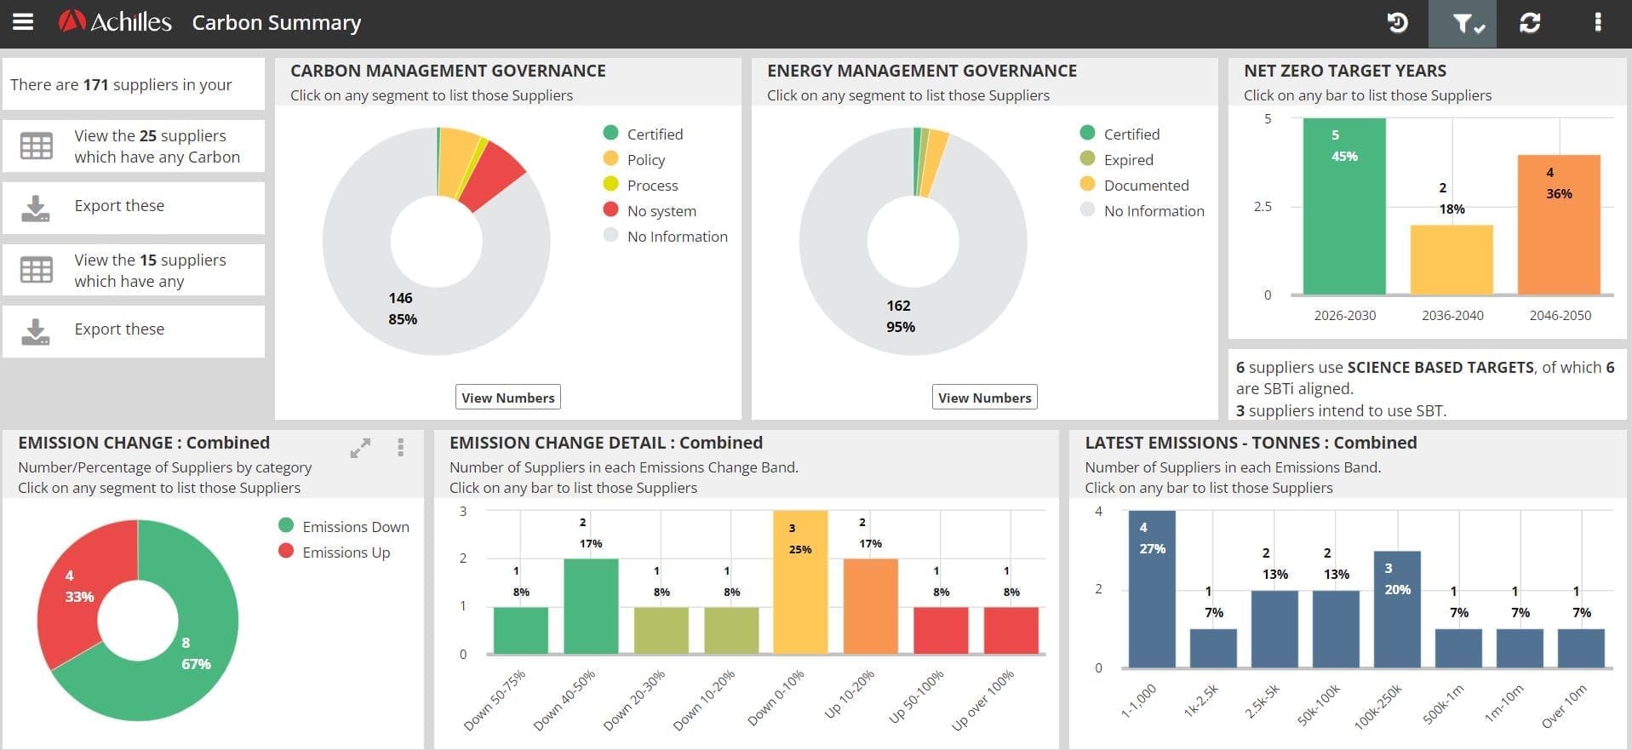Click View Numbers under Carbon Management chart
The image size is (1632, 750).
[507, 398]
